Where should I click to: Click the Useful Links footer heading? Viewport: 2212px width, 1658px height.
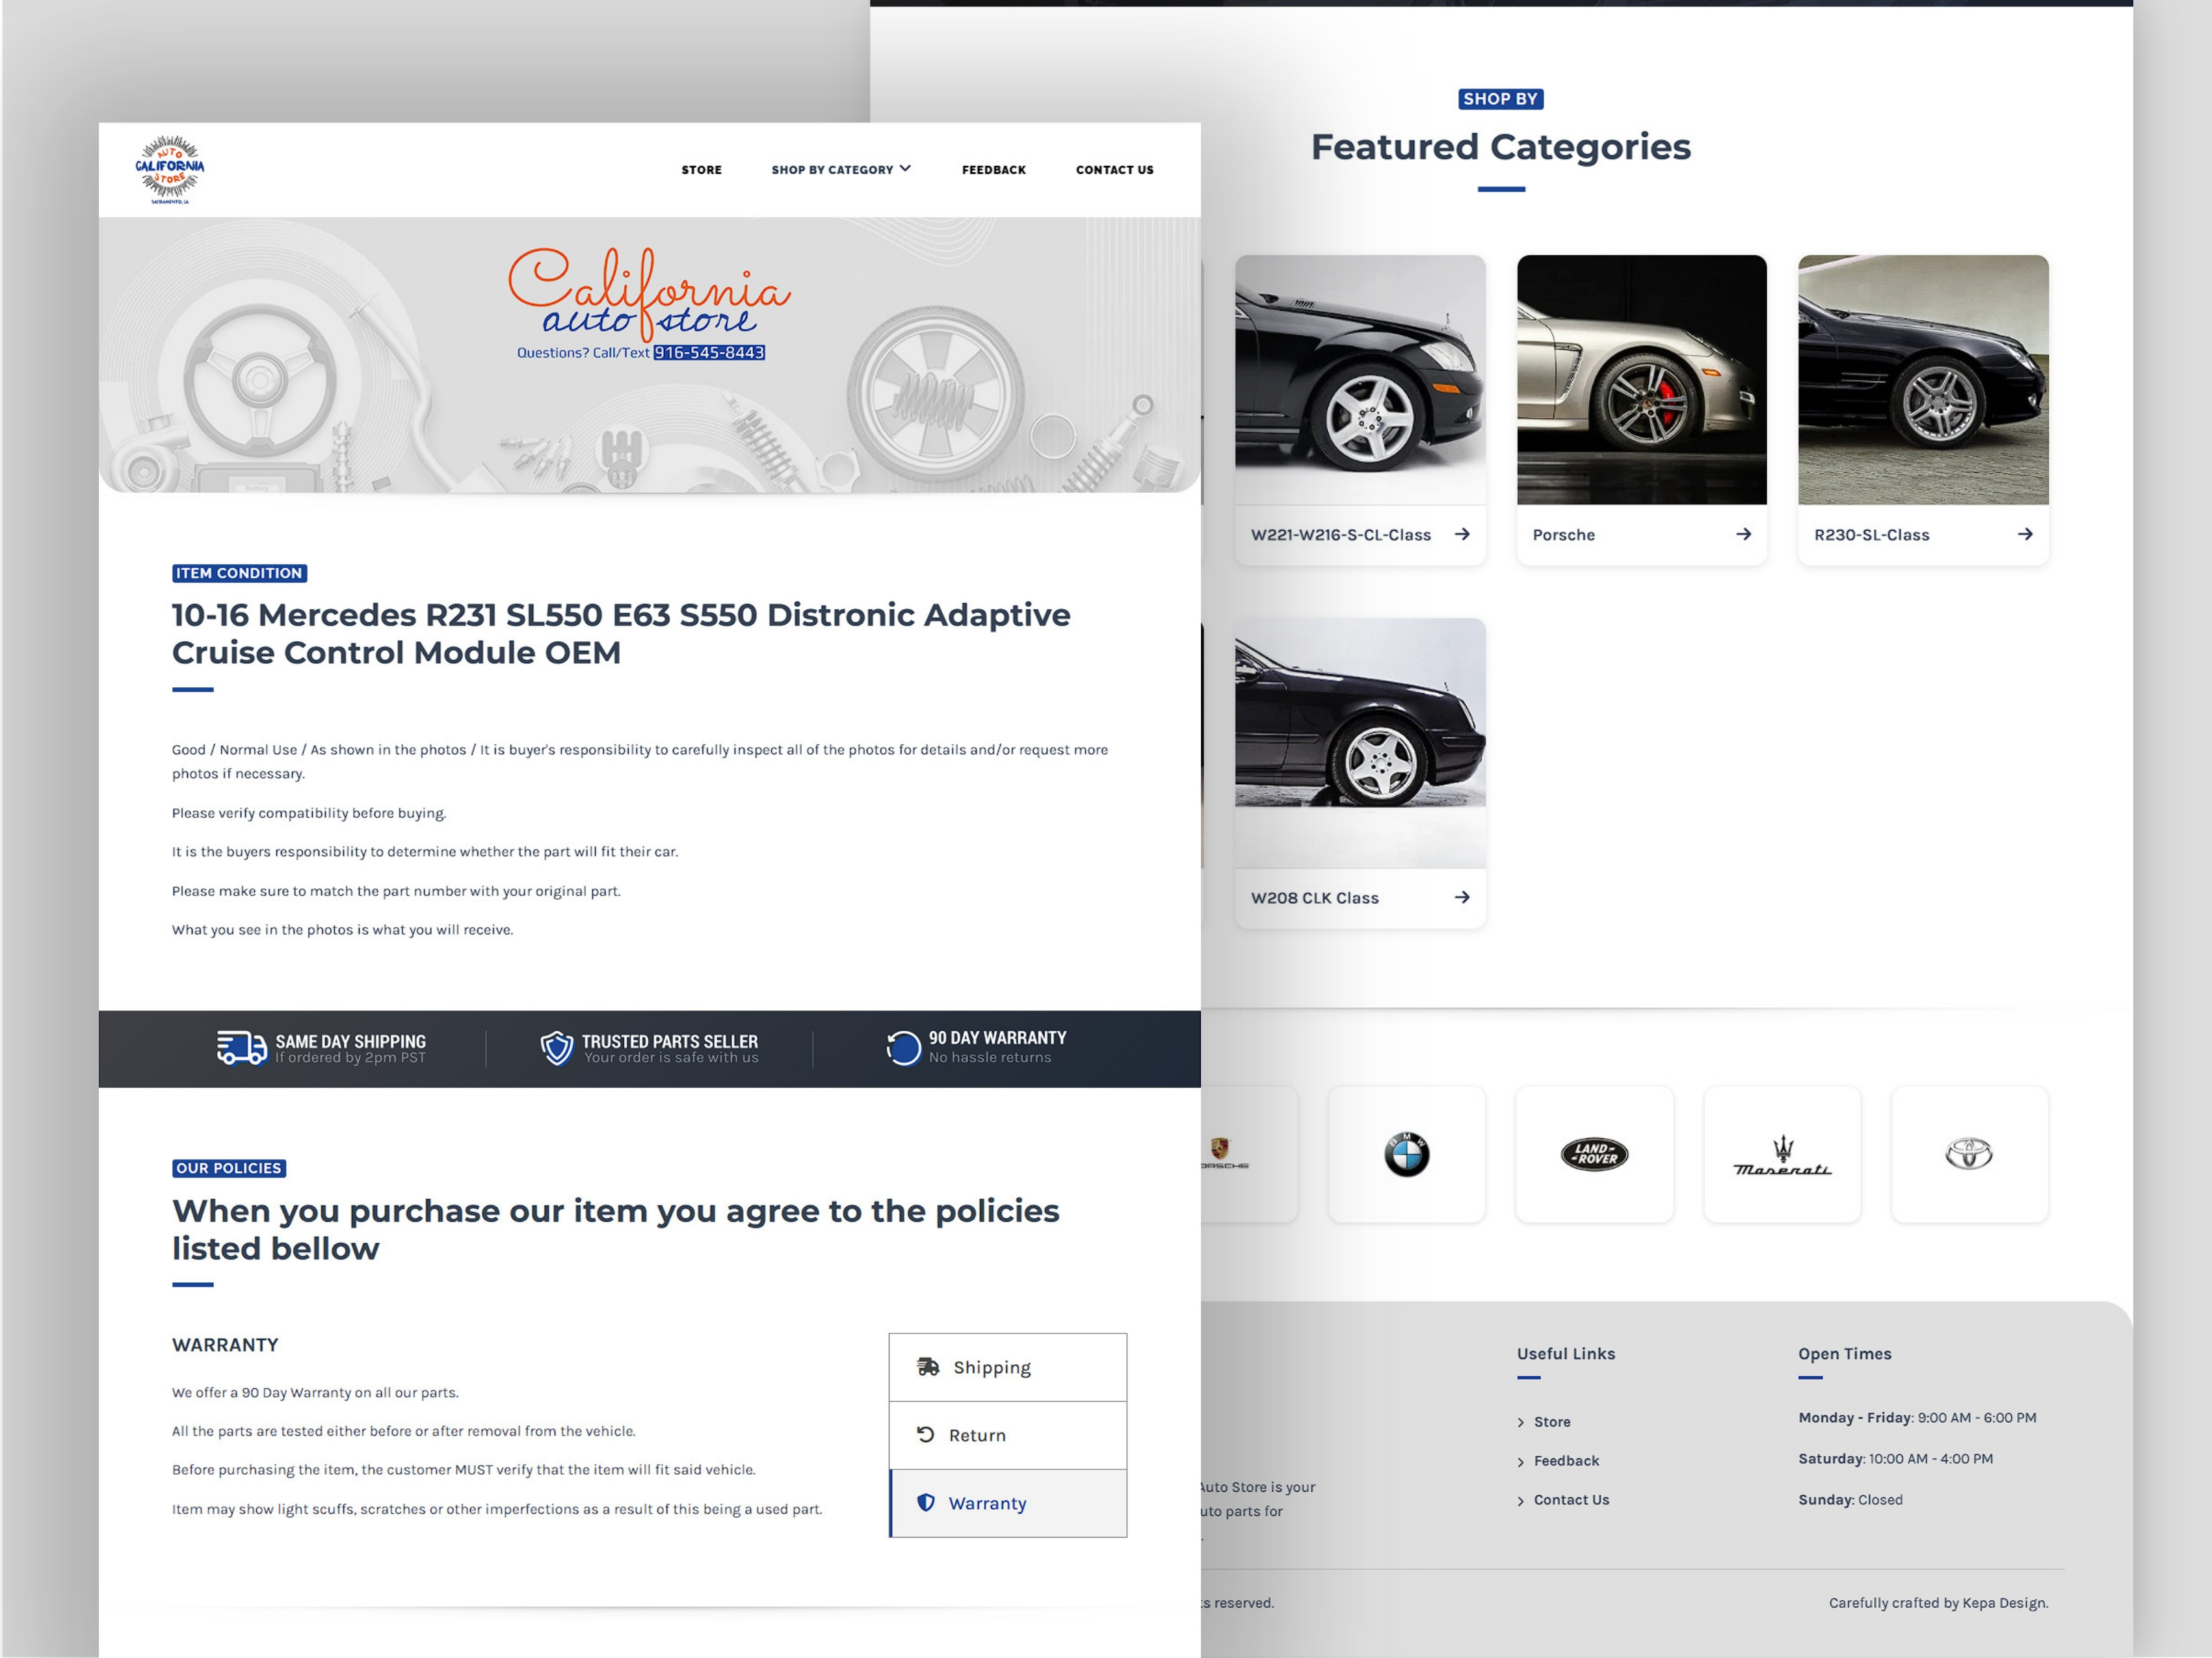point(1566,1354)
